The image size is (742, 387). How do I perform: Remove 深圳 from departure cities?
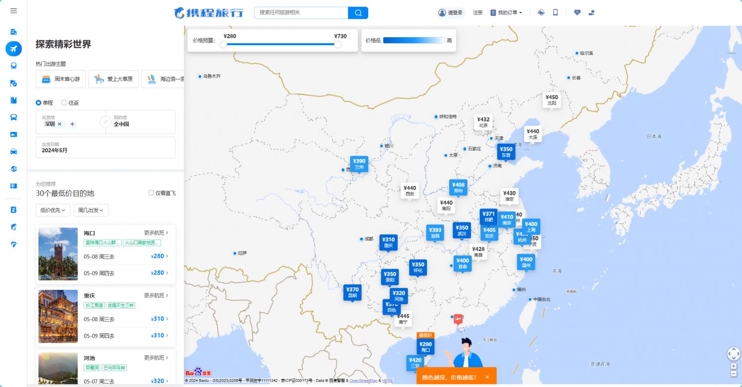59,124
